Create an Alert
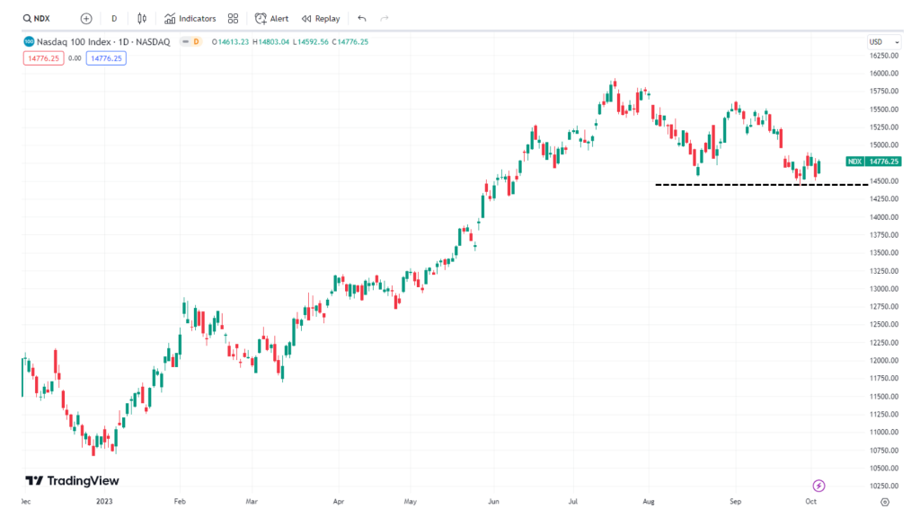The height and width of the screenshot is (517, 920). tap(271, 19)
